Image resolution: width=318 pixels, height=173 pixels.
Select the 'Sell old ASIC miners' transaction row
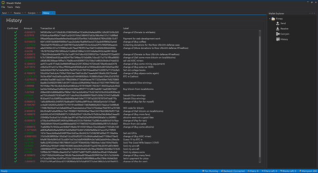[x=133, y=61]
